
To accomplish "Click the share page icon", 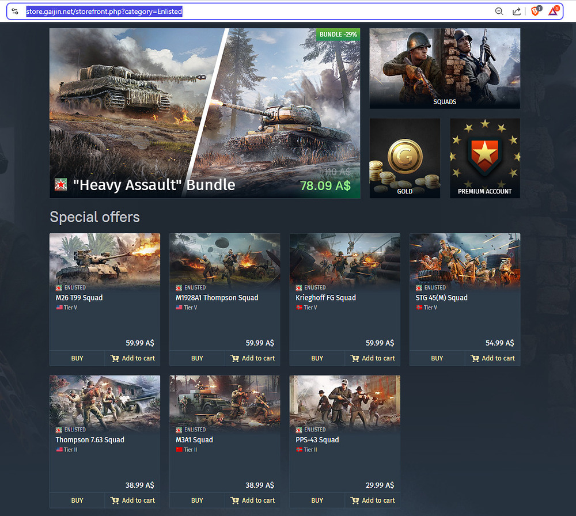I will tap(517, 12).
